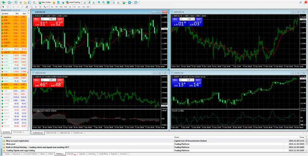Viewport: 308px width, 156px height.
Task: Open the periods clock dropdown
Action: coord(130,2)
